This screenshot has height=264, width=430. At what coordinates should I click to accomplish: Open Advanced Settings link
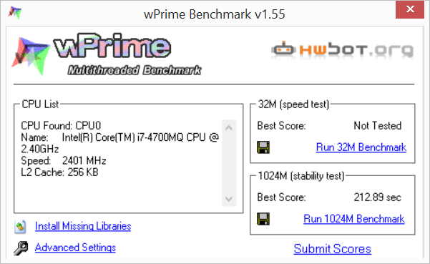75,248
